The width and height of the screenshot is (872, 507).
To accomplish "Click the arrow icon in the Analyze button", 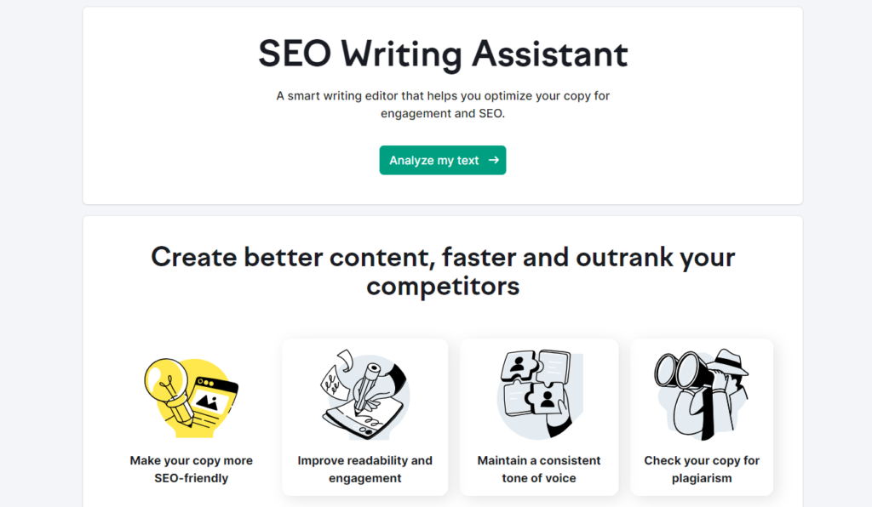I will [494, 160].
